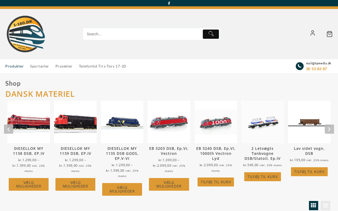Viewport: 338px width, 211px height.
Task: Choose options for DIESELLOK MY 1138
Action: [29, 184]
